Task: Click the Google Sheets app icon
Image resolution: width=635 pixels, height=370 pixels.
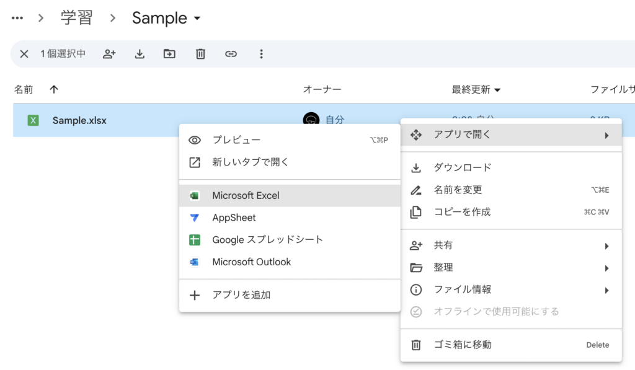Action: [x=194, y=240]
